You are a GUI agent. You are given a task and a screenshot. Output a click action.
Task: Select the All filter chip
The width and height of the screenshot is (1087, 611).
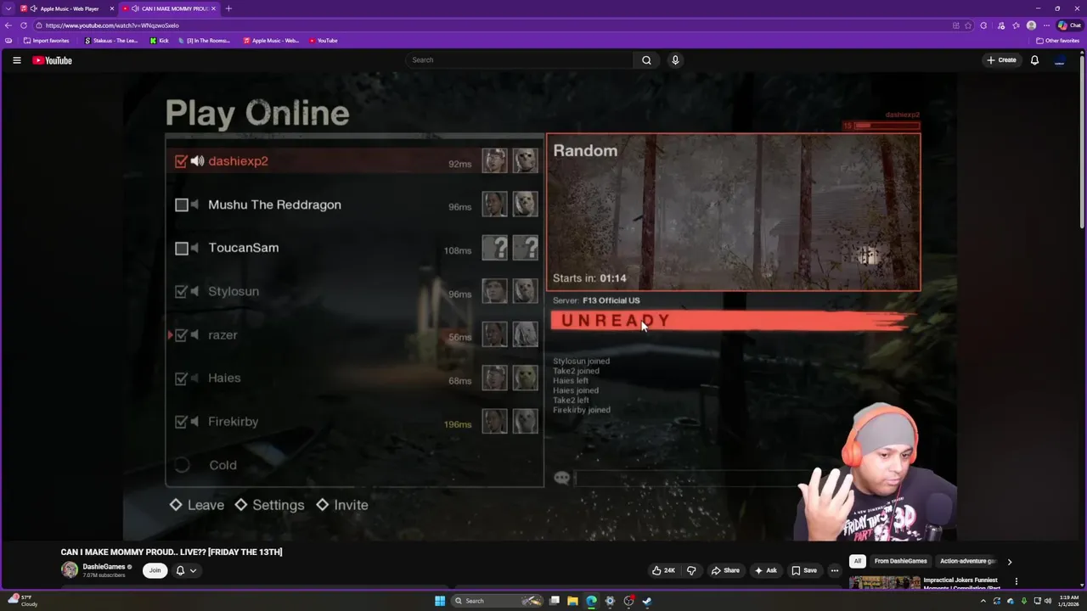pyautogui.click(x=858, y=561)
